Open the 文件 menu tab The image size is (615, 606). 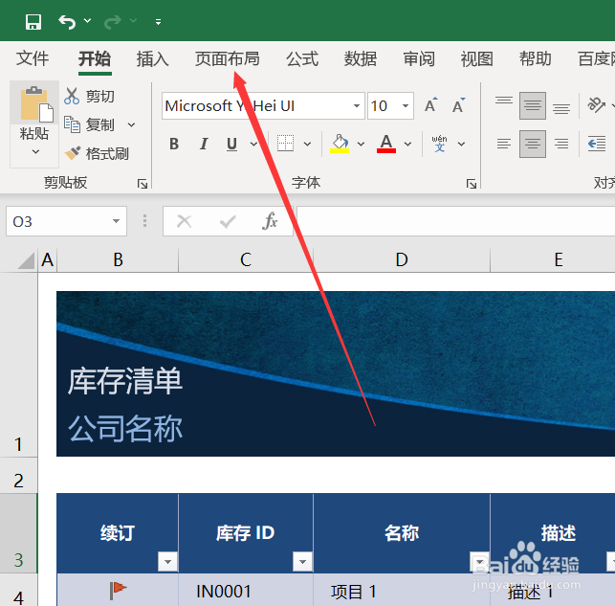pos(33,58)
